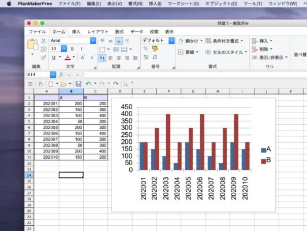Apply currency format with the coins icon
Image resolution: width=307 pixels, height=231 pixels.
coord(155,49)
